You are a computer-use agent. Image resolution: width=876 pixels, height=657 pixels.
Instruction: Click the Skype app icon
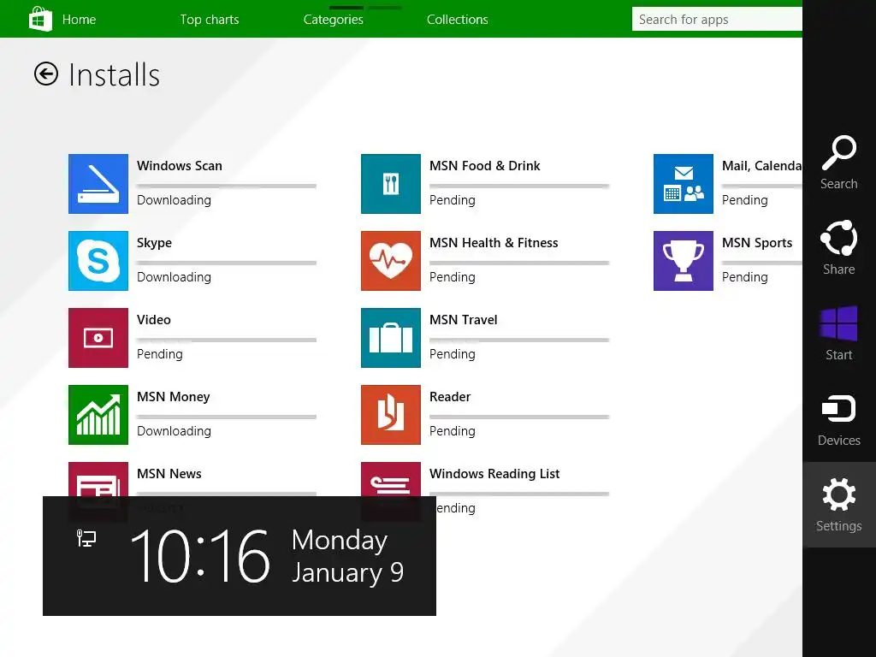98,261
